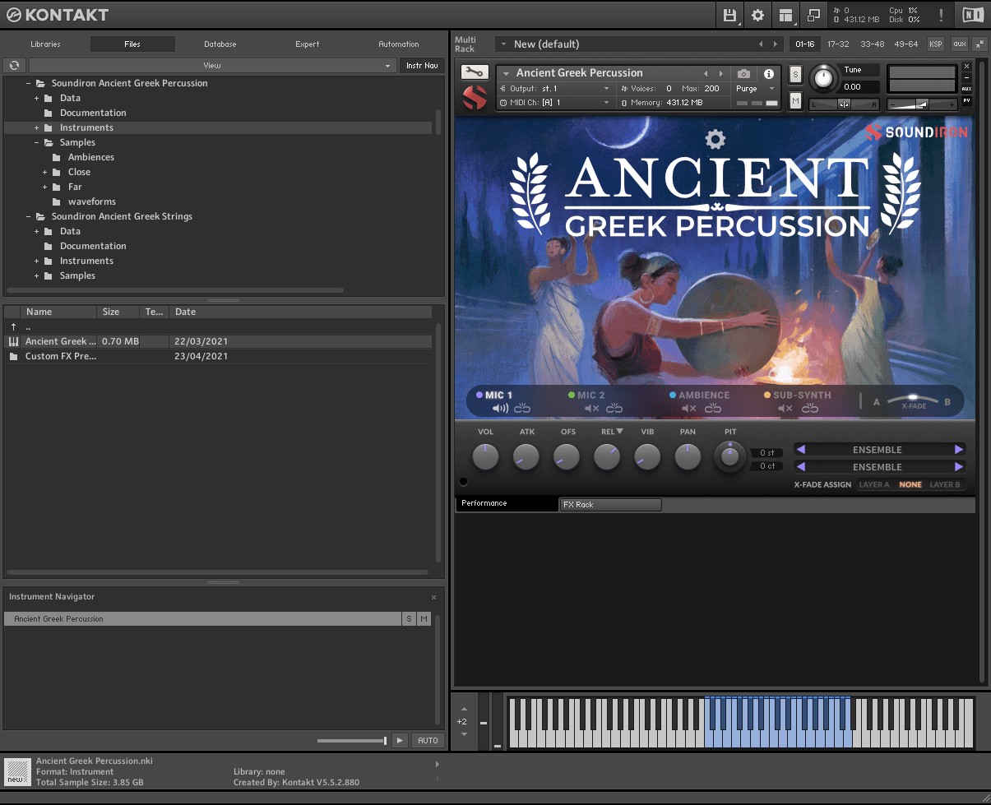The width and height of the screenshot is (991, 805).
Task: Unmute the AMBIENCE speaker
Action: [x=689, y=408]
